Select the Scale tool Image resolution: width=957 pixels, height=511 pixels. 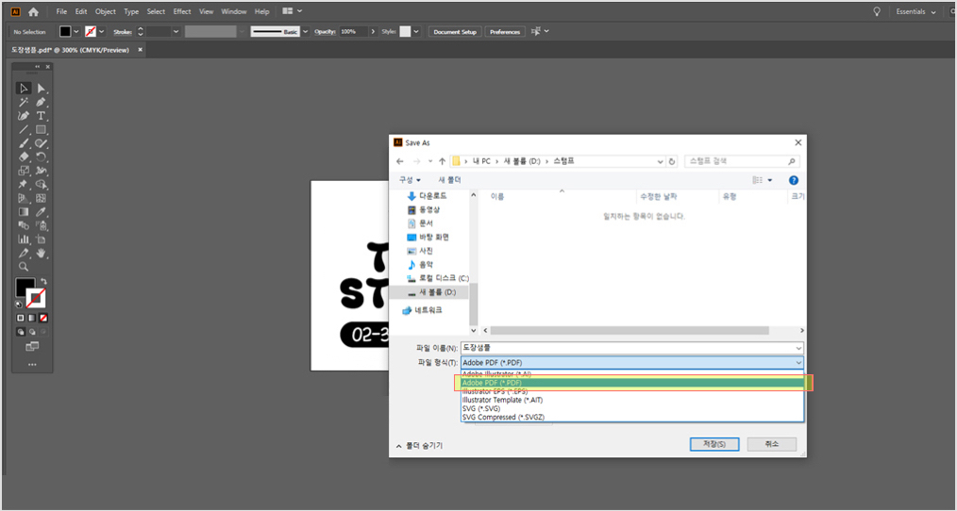pyautogui.click(x=24, y=171)
